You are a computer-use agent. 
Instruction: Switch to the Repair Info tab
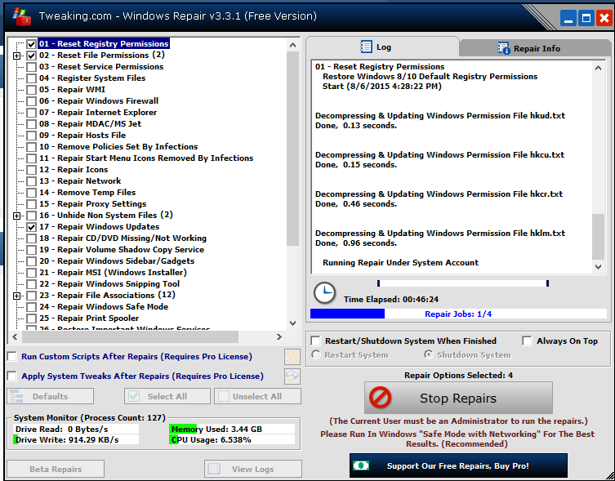pyautogui.click(x=536, y=48)
